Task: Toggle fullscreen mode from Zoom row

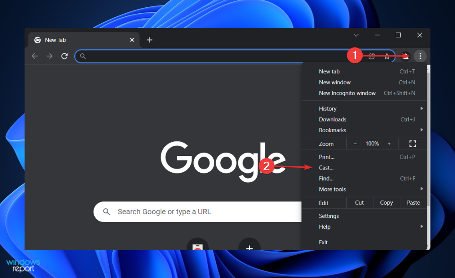Action: pos(413,144)
